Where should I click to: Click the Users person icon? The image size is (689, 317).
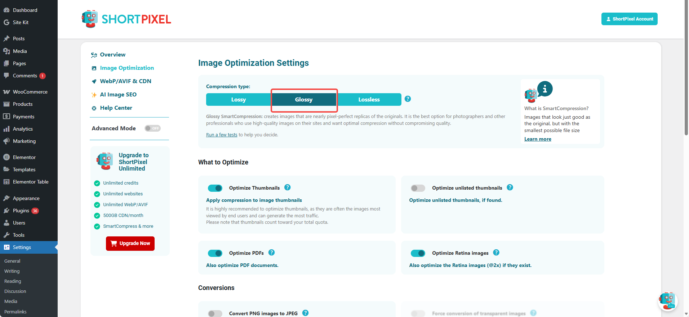[6, 223]
